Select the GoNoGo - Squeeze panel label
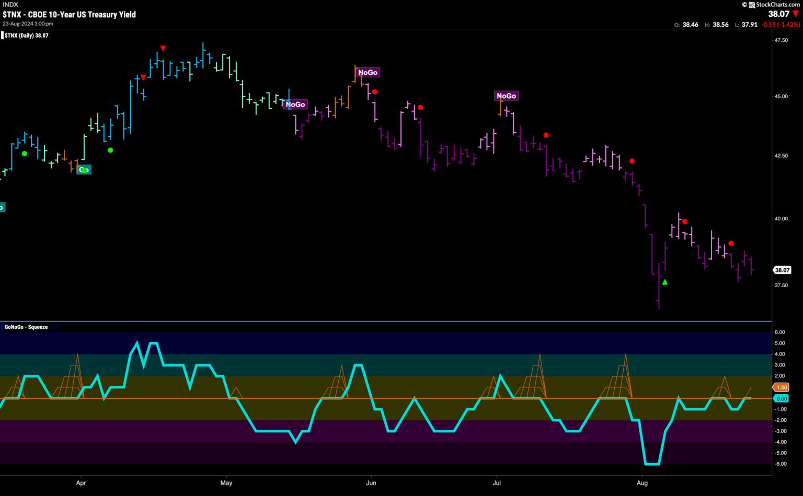This screenshot has height=496, width=803. tap(26, 327)
